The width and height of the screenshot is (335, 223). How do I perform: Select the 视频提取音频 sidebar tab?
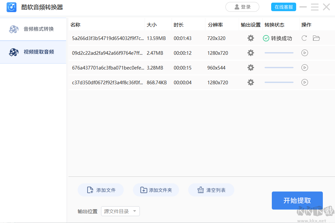[33, 52]
